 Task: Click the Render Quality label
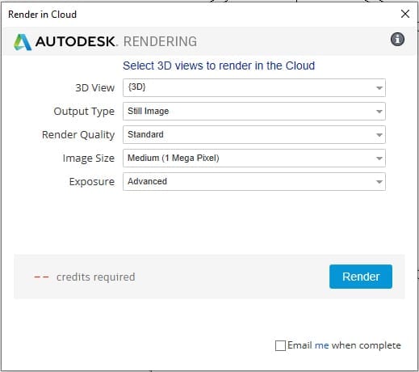pos(78,135)
